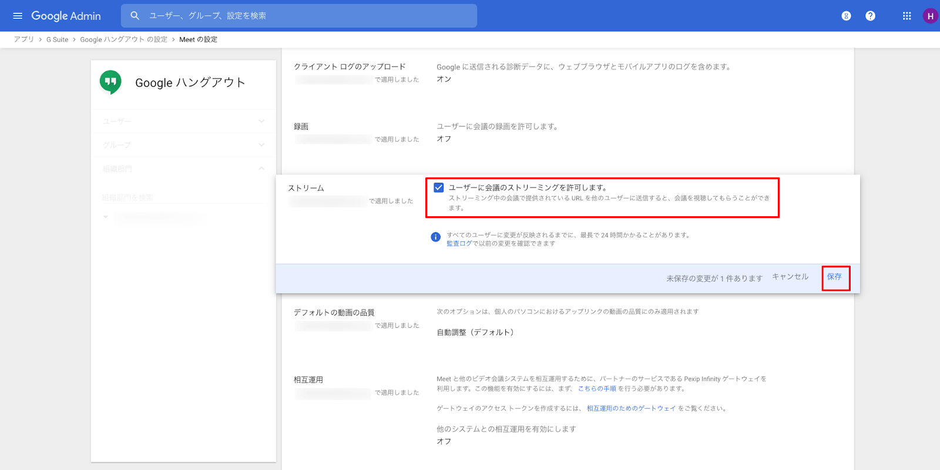Open the help question mark icon

870,16
